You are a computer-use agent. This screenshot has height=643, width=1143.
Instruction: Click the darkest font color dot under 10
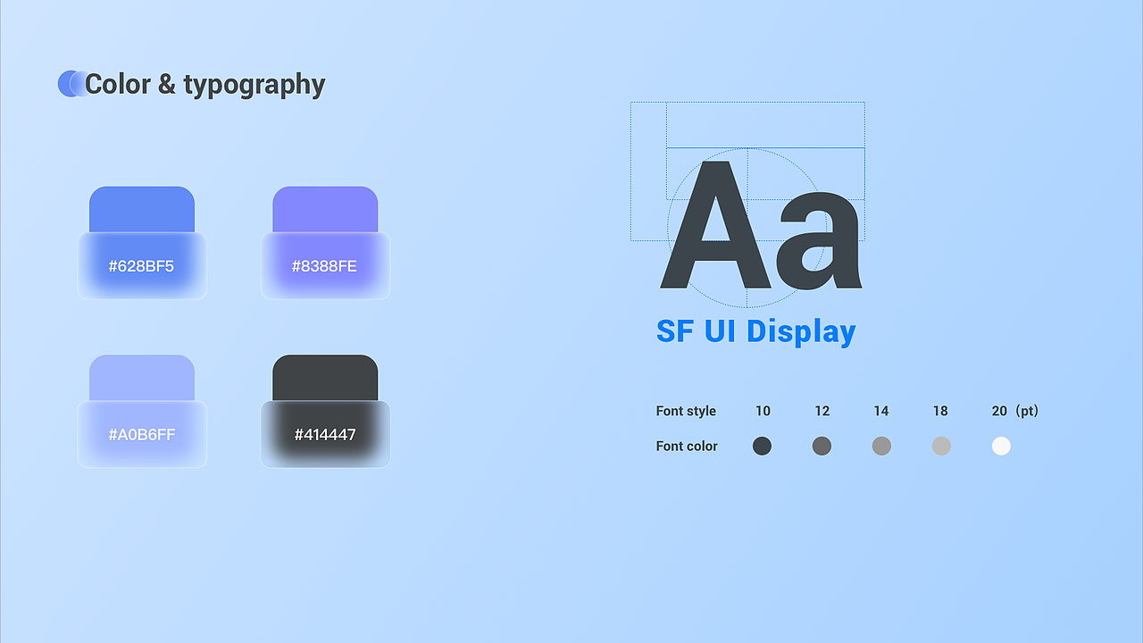[x=762, y=446]
